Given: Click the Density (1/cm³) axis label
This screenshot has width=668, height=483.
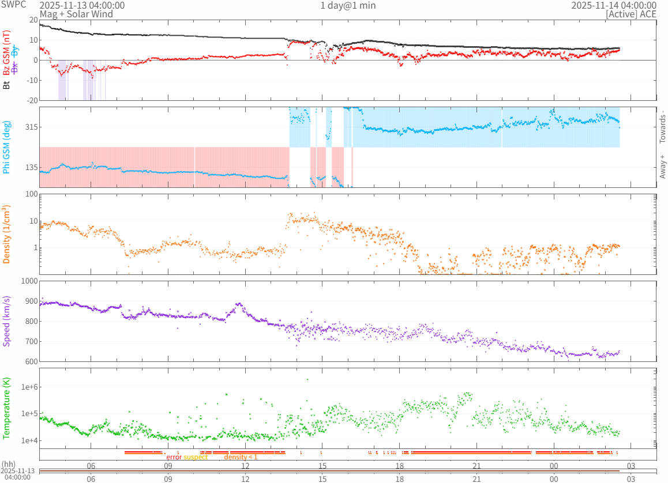Looking at the screenshot, I should point(7,234).
